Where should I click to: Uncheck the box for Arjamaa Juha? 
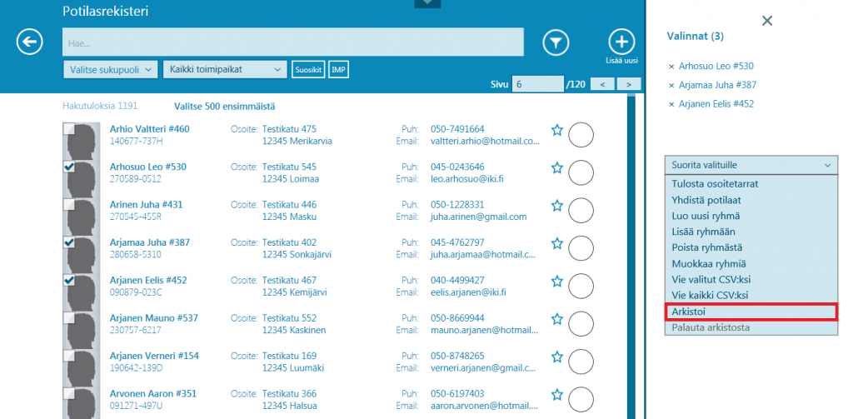point(69,242)
